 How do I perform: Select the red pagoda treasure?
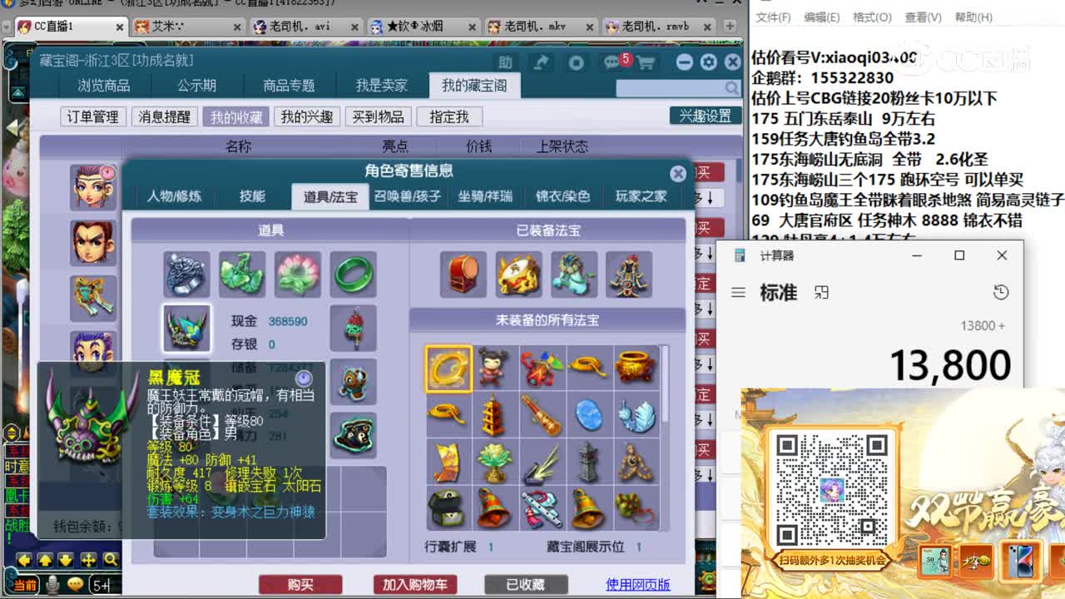point(494,415)
